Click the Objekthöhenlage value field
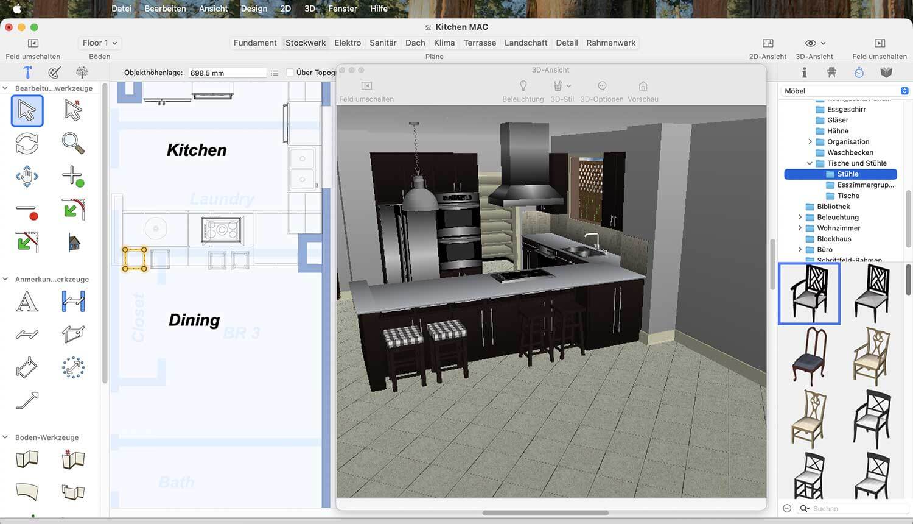Screen dimensions: 913x524 (227, 73)
